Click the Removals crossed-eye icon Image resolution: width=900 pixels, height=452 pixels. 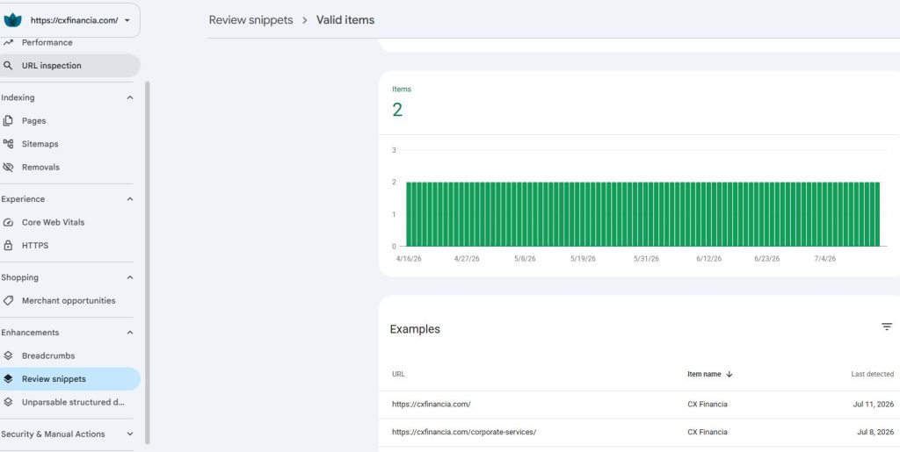click(8, 168)
